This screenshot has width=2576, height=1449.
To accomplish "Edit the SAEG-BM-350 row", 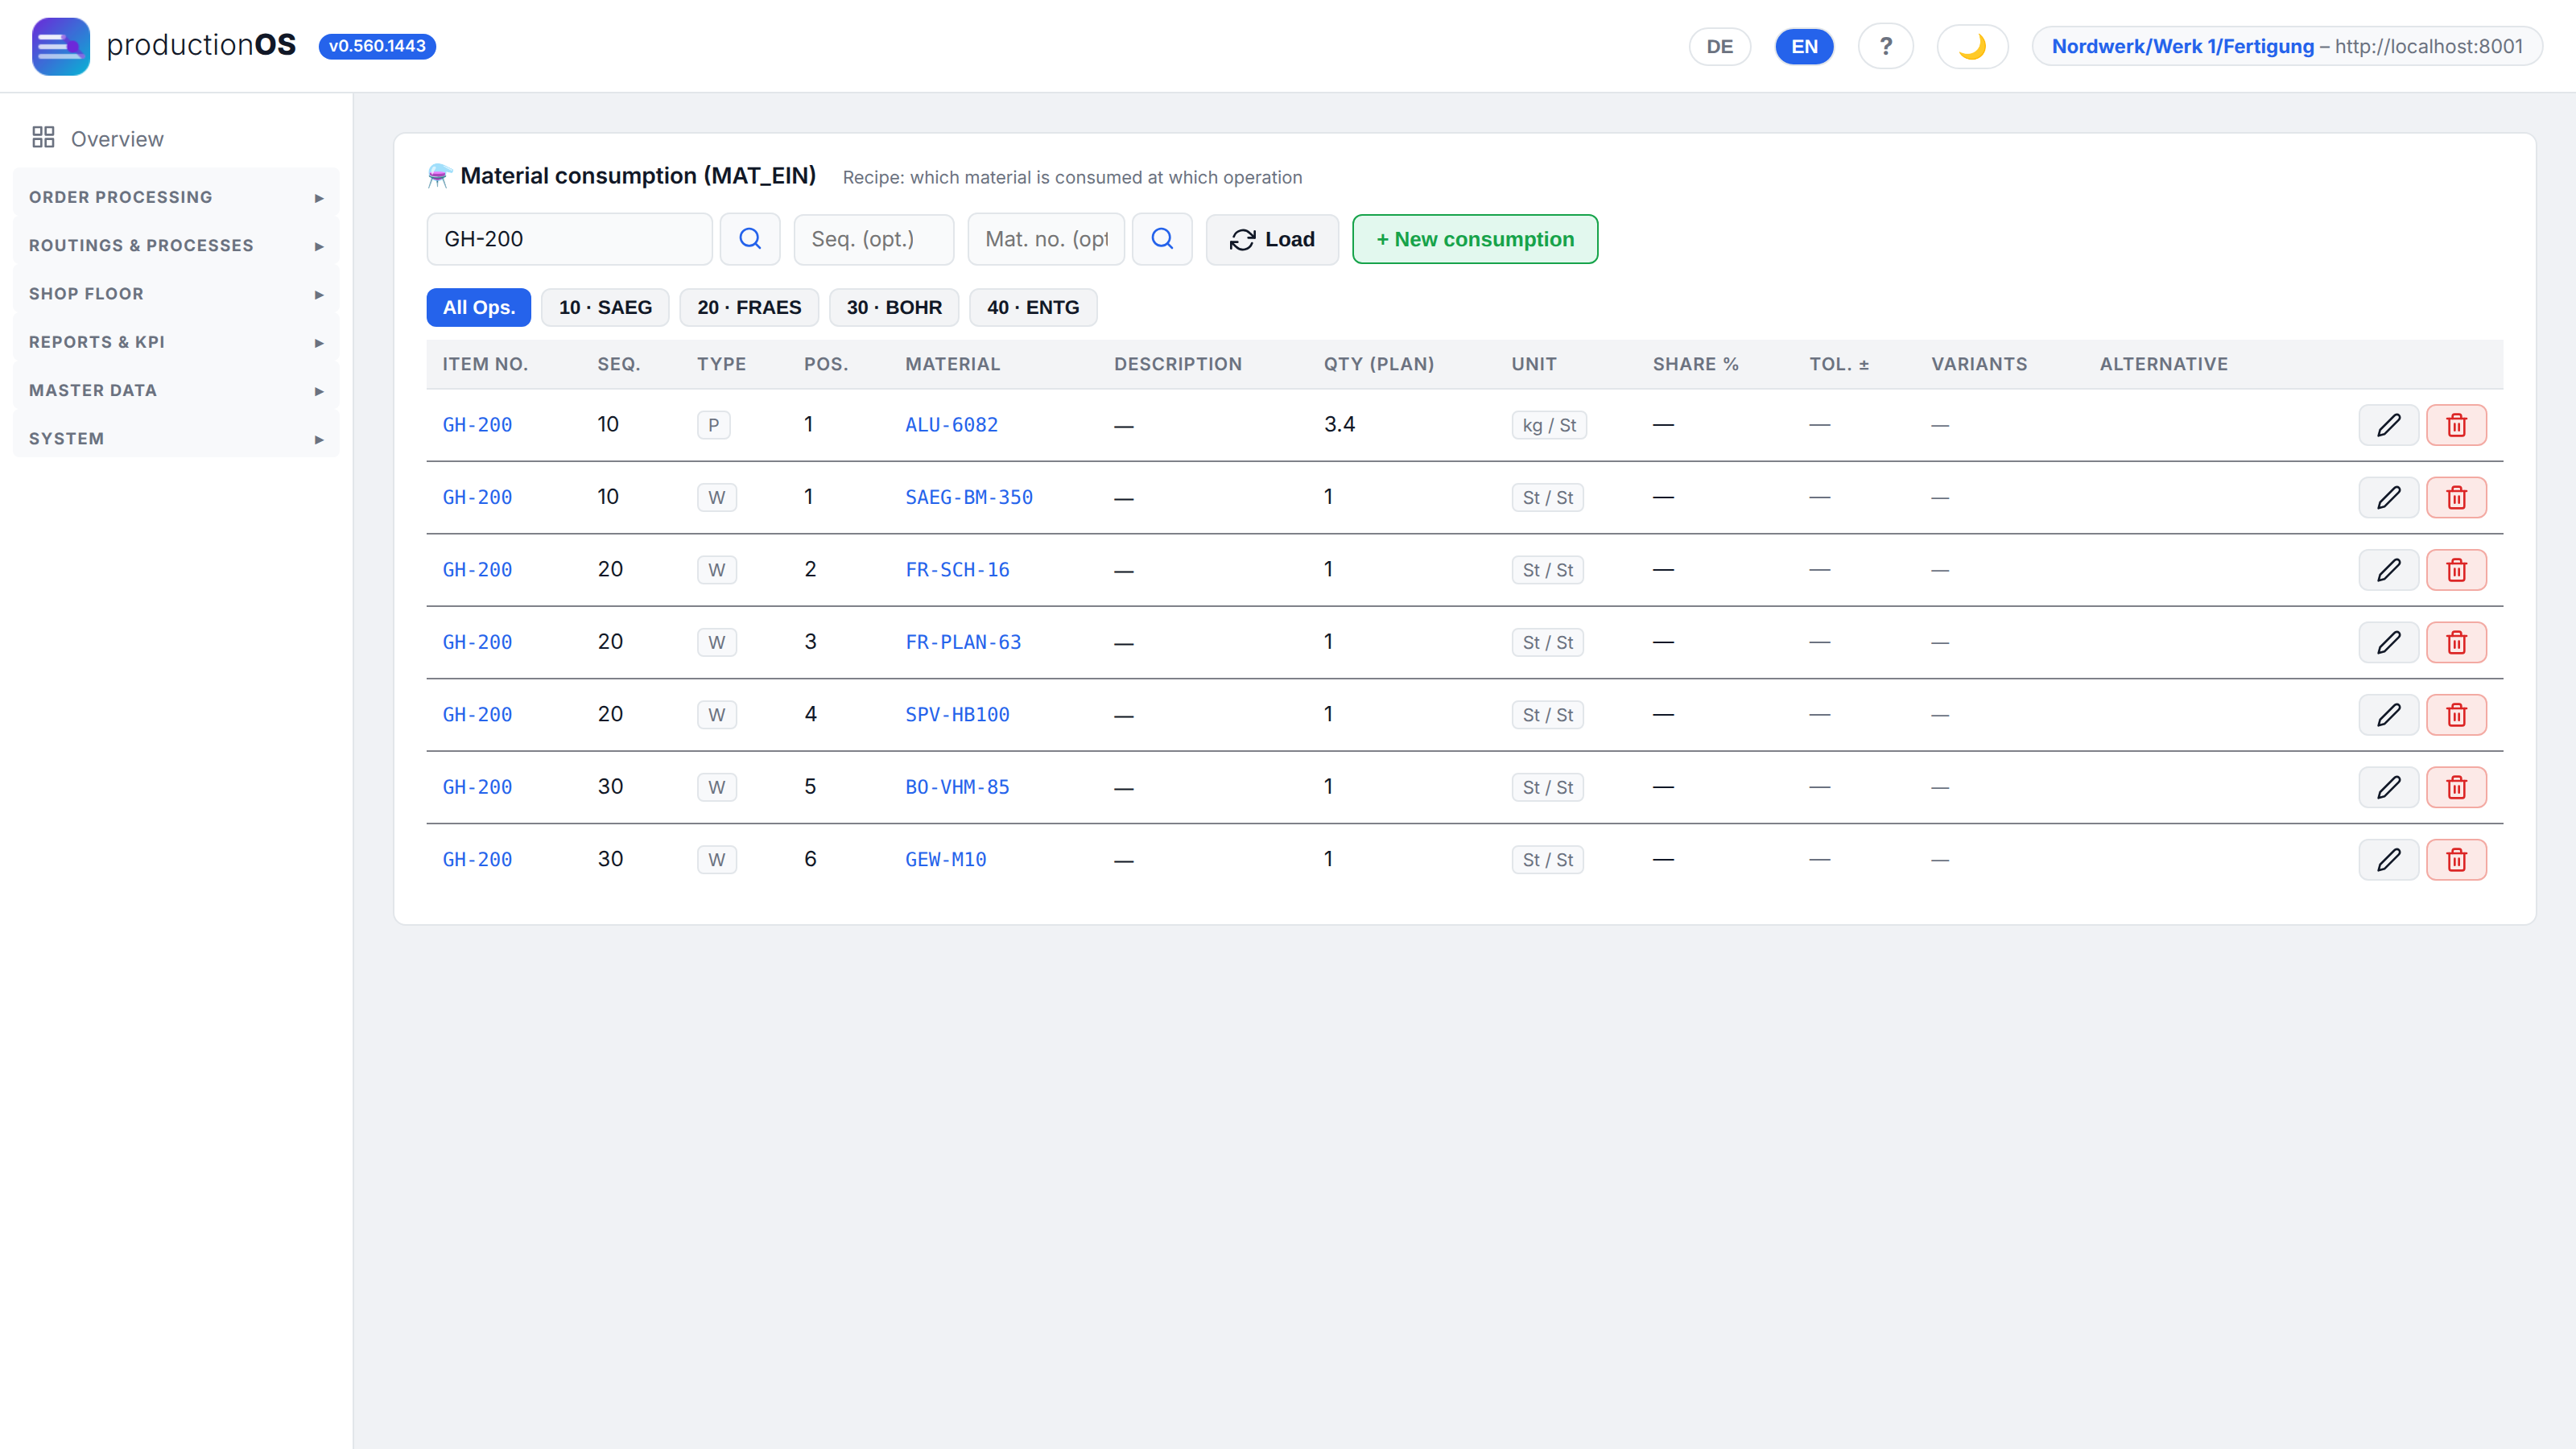I will 2388,497.
